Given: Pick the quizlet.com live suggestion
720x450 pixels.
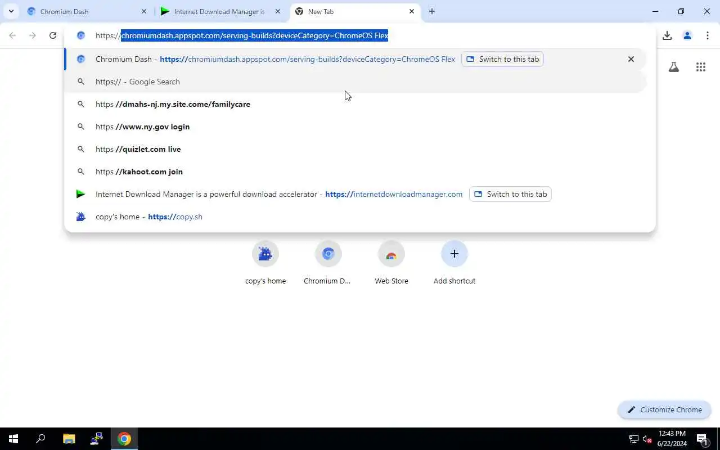Looking at the screenshot, I should click(x=355, y=149).
